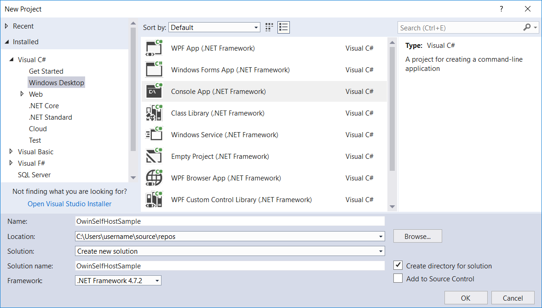
Task: Switch to small icons view
Action: pyautogui.click(x=283, y=27)
